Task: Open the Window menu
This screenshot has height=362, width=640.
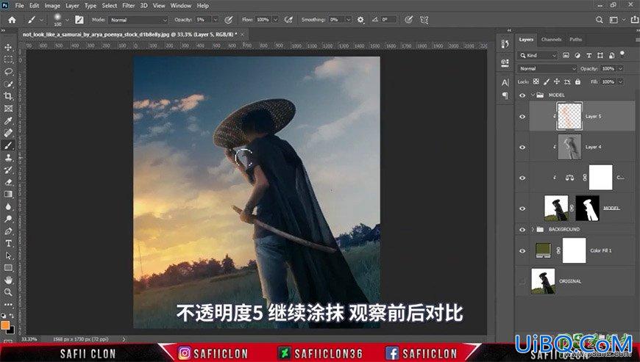Action: (181, 6)
